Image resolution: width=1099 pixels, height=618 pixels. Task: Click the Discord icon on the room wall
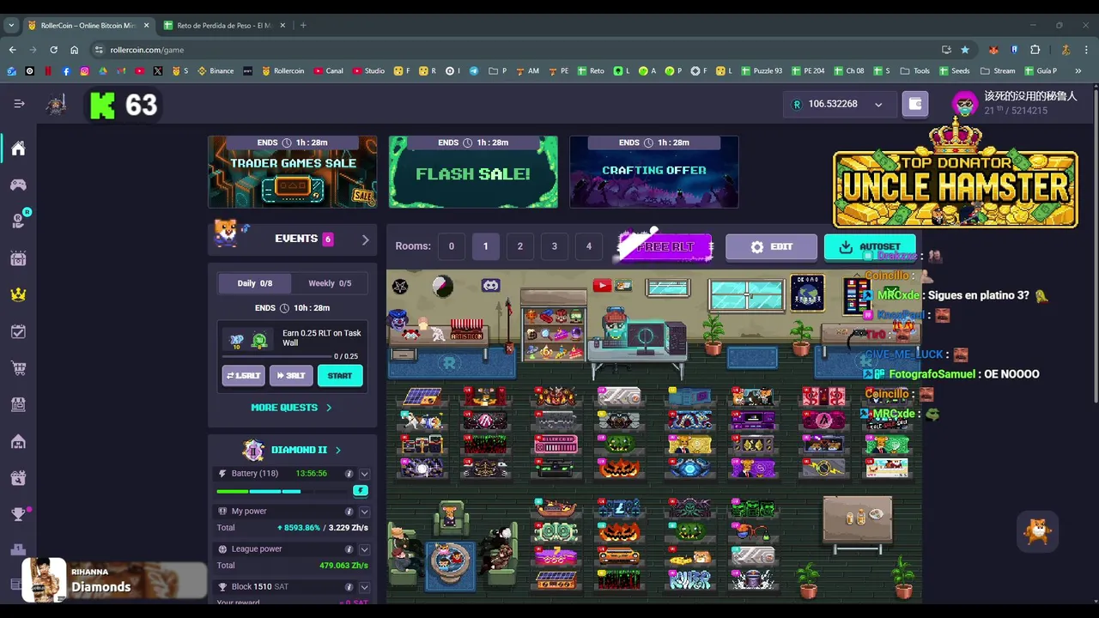pyautogui.click(x=490, y=285)
